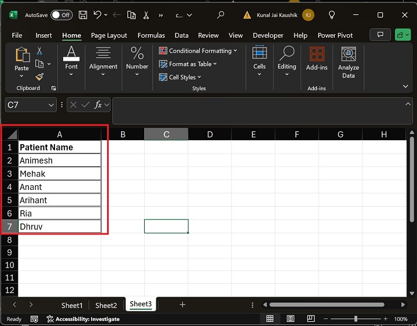Image resolution: width=417 pixels, height=326 pixels.
Task: Click the Format Painter brush icon
Action: point(39,77)
